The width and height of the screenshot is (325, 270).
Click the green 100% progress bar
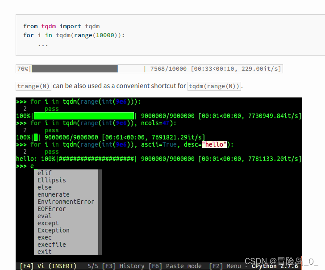(84, 116)
